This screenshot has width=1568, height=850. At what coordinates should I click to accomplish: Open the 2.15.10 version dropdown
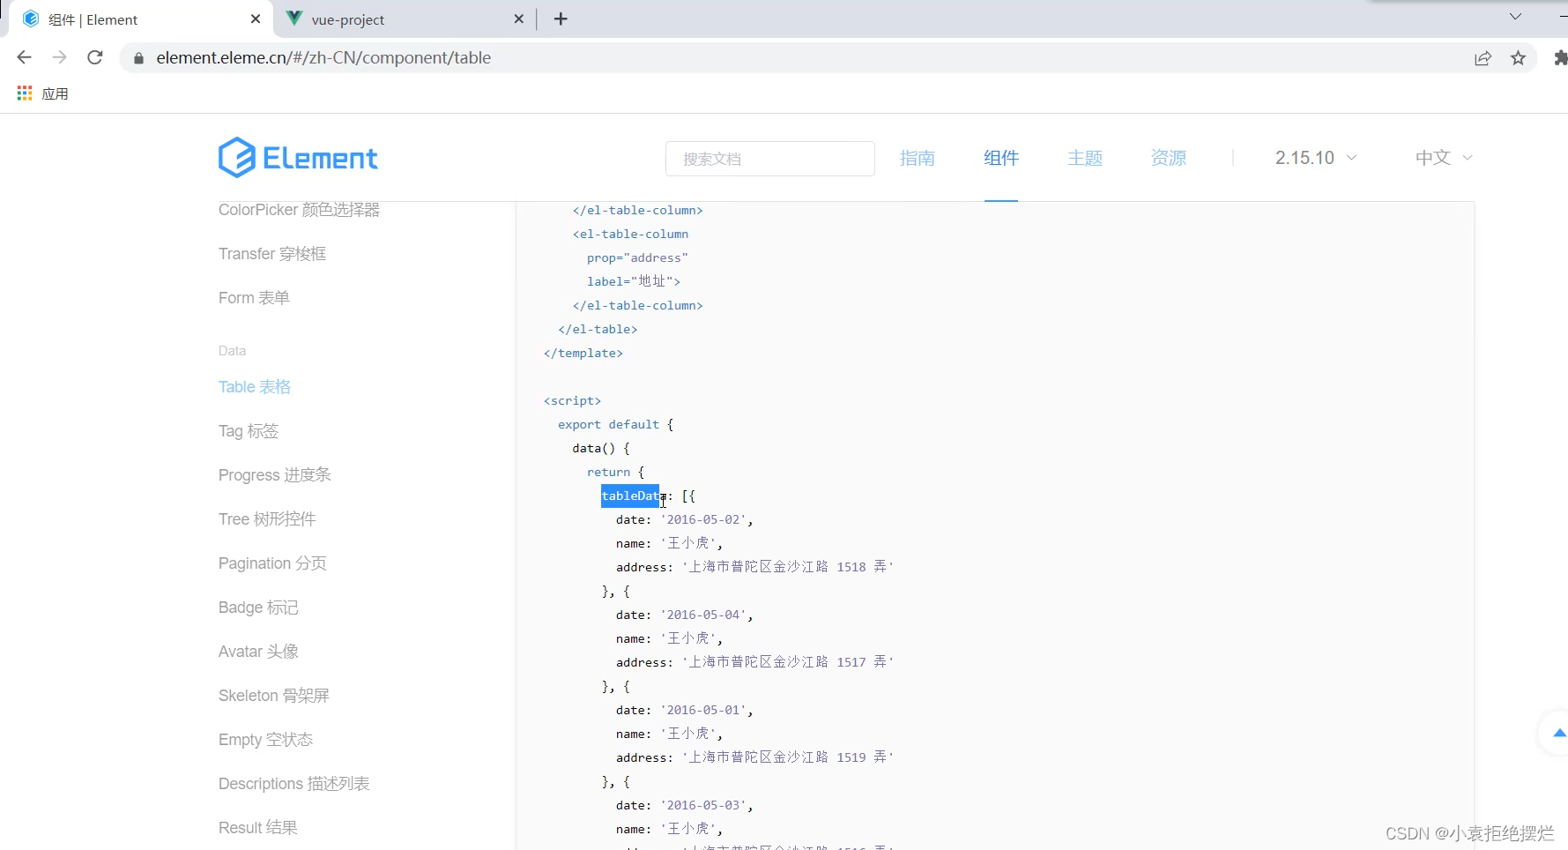1316,158
